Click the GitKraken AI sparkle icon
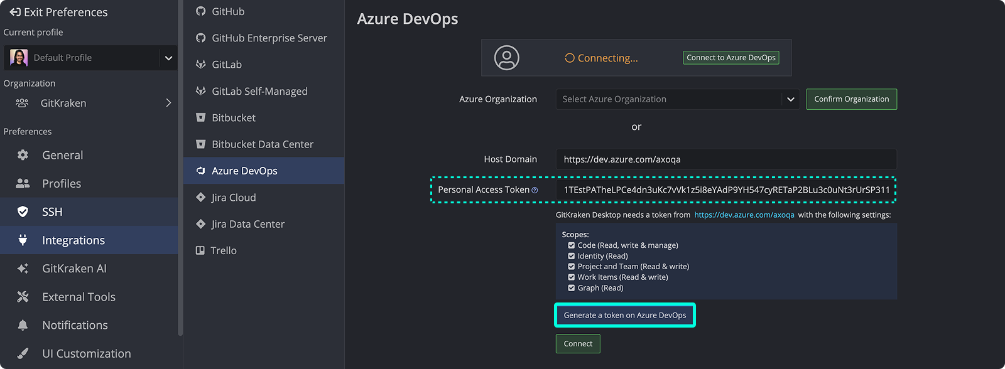Image resolution: width=1005 pixels, height=369 pixels. 23,269
